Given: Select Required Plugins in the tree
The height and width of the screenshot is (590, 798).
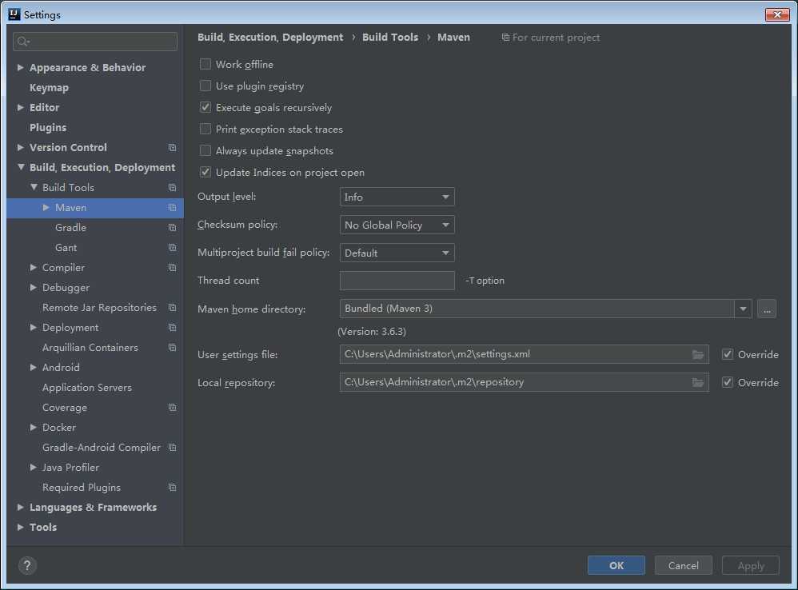Looking at the screenshot, I should point(82,487).
